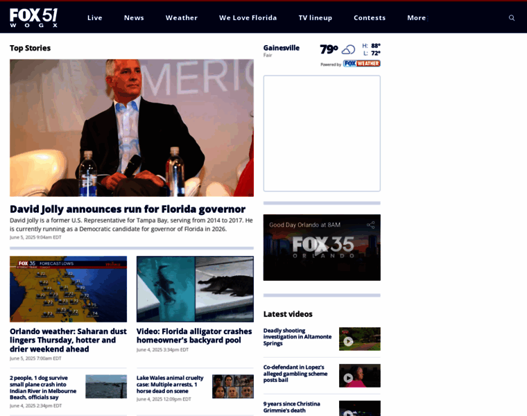Click the H: 88° high temperature
Image resolution: width=527 pixels, height=416 pixels.
(x=371, y=46)
